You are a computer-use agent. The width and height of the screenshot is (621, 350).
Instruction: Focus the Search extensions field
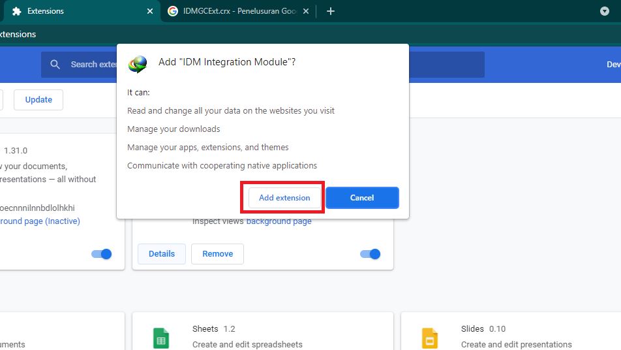pos(263,64)
